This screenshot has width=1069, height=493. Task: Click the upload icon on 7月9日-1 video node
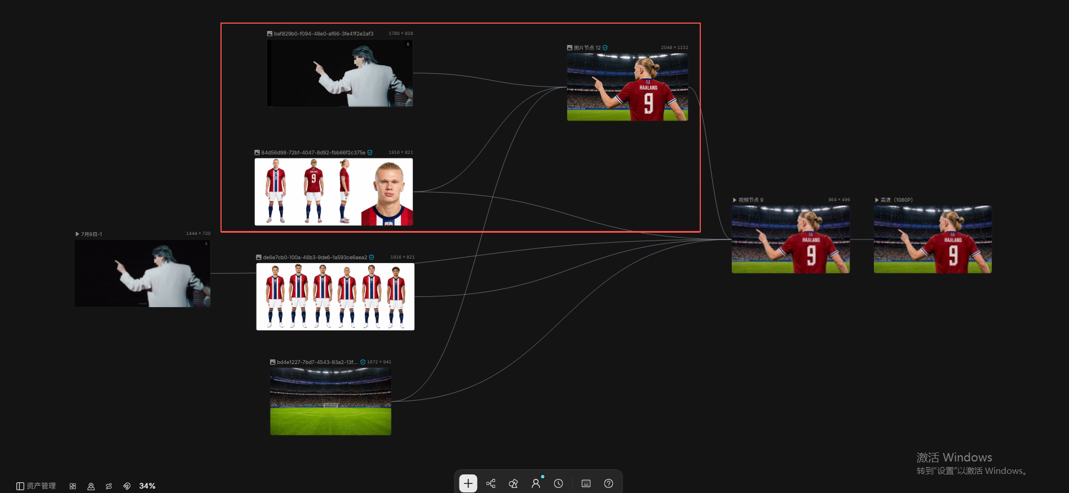click(x=206, y=244)
